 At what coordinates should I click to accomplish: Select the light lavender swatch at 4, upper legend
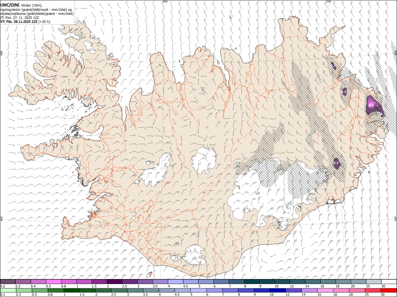(x=176, y=282)
